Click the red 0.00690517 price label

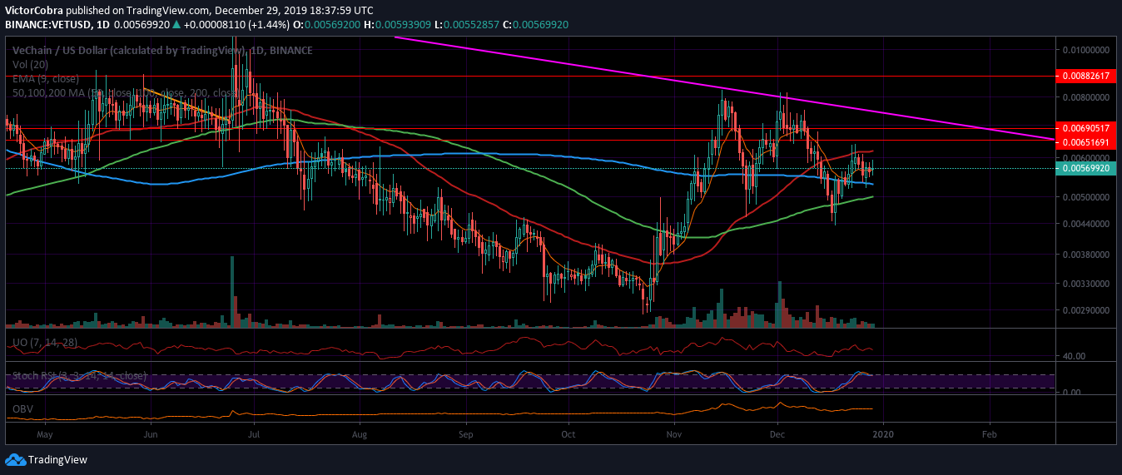coord(1085,128)
